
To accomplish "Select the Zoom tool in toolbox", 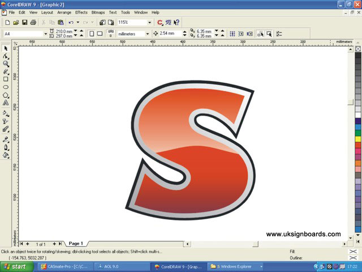I will click(6, 64).
